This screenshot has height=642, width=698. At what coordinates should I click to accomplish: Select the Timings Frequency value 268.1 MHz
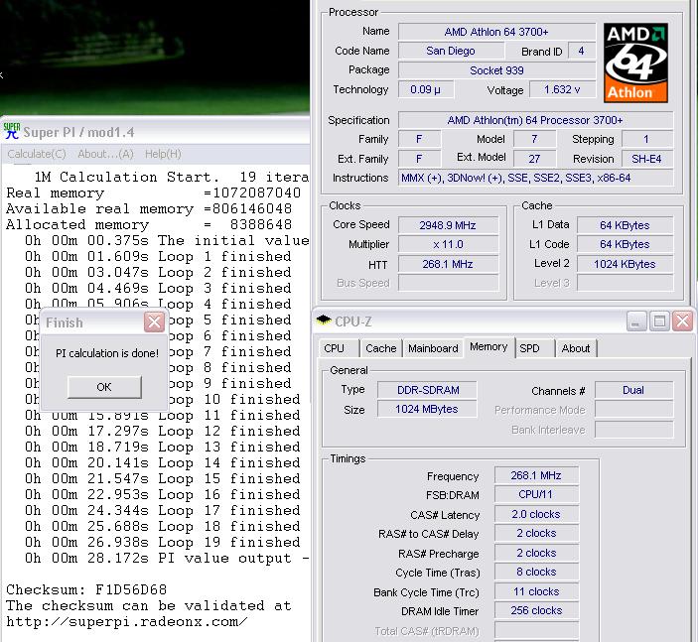point(536,475)
